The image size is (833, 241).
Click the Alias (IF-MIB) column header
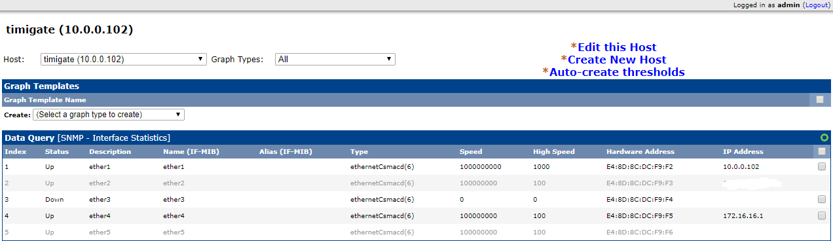[286, 151]
